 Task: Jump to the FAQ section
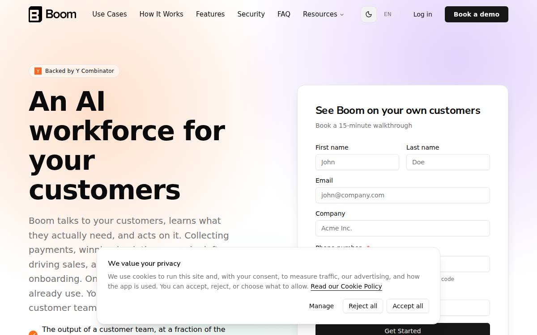click(284, 14)
